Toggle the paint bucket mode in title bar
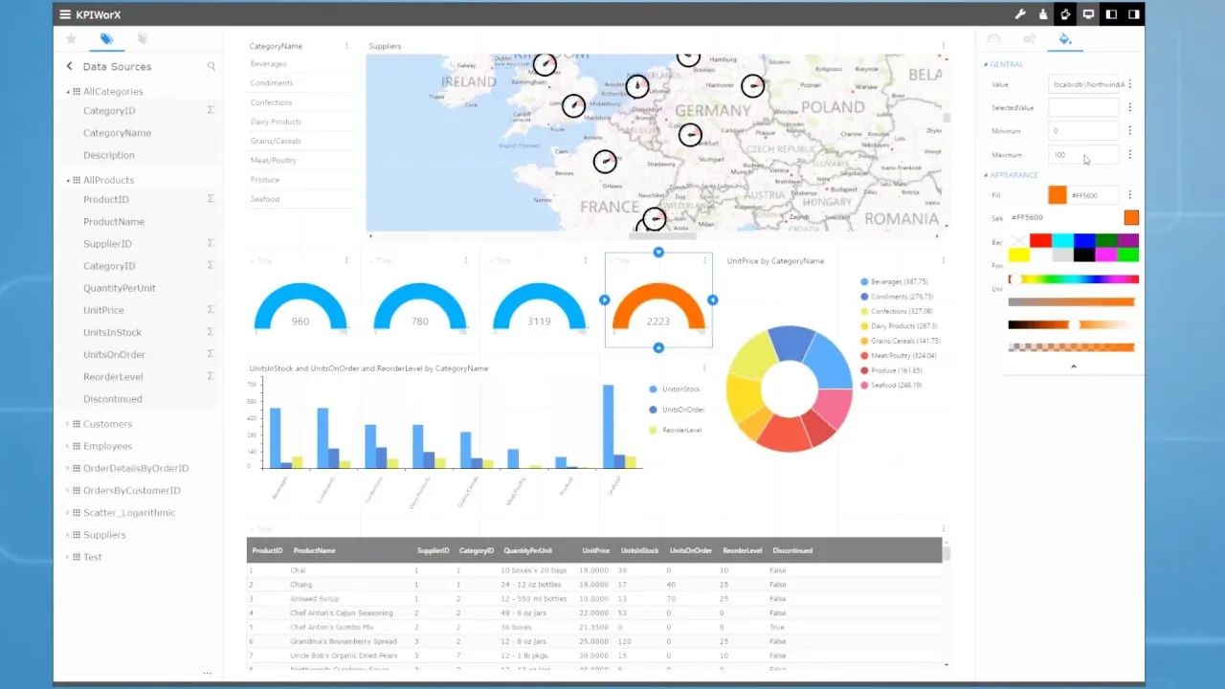 click(1065, 14)
